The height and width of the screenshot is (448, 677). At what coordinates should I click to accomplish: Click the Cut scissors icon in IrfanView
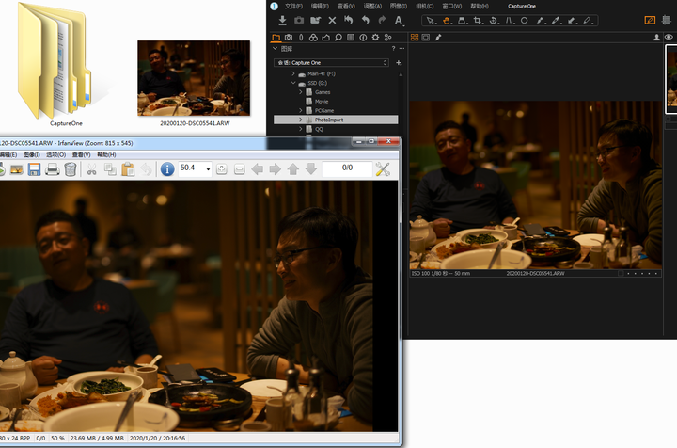(92, 168)
